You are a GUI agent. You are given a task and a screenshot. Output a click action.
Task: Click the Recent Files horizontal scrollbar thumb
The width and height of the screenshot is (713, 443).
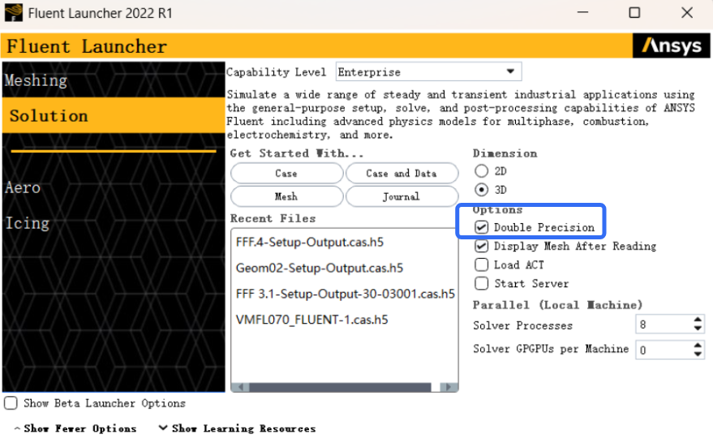coord(340,387)
